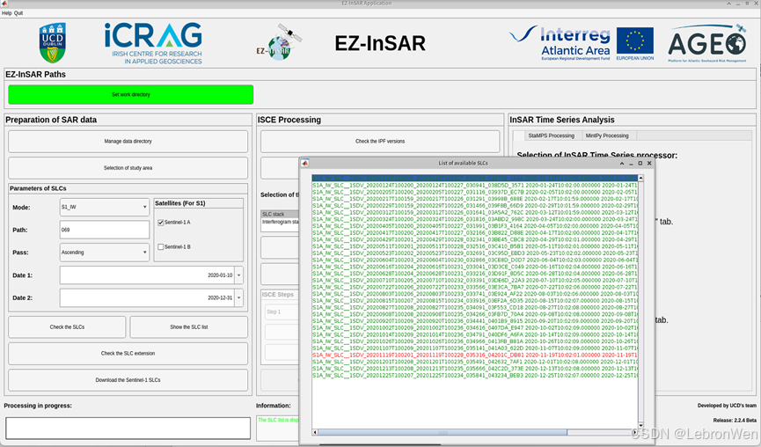Click the Download the Sentinel-1 SLCs button
Screen dimensions: 761x447
128,380
